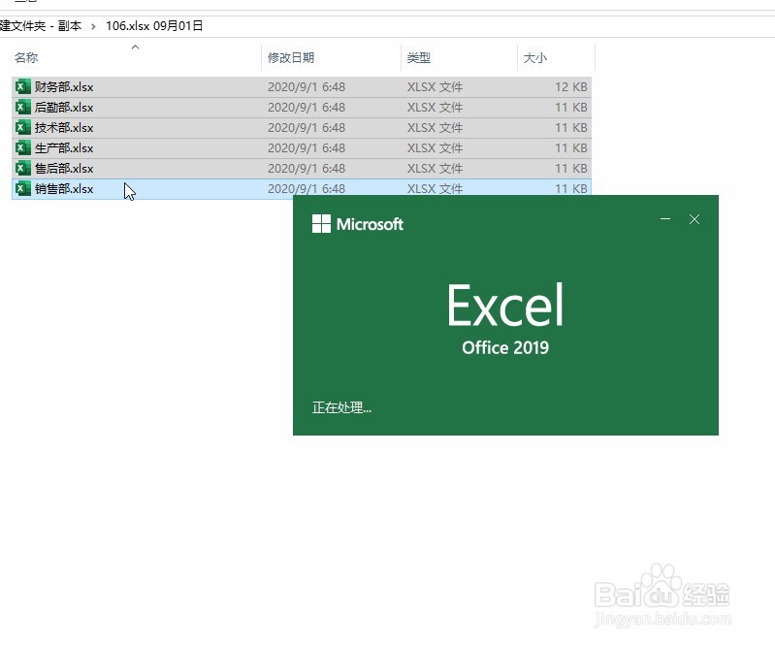Sort files by 修改日期 column header
The height and width of the screenshot is (646, 775).
coord(291,58)
